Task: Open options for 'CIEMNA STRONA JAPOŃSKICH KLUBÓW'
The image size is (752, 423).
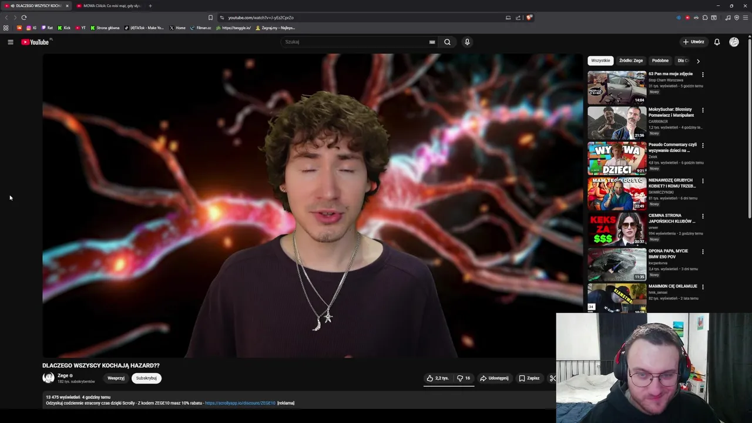Action: [x=703, y=216]
